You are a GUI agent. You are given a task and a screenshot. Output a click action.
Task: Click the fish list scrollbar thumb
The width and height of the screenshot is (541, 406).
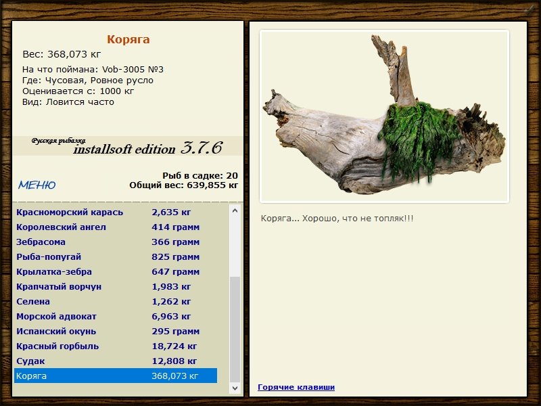(235, 329)
